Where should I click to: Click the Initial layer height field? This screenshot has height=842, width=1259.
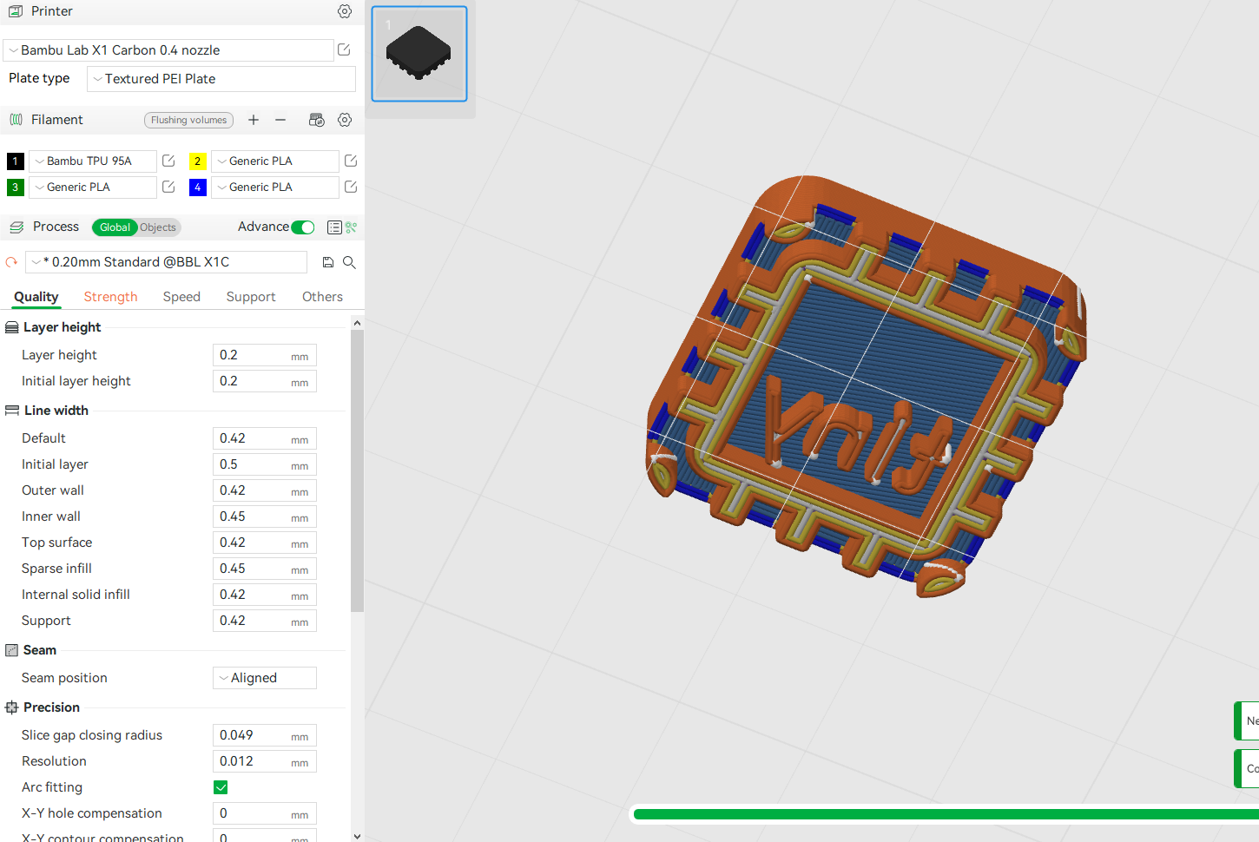click(x=265, y=381)
